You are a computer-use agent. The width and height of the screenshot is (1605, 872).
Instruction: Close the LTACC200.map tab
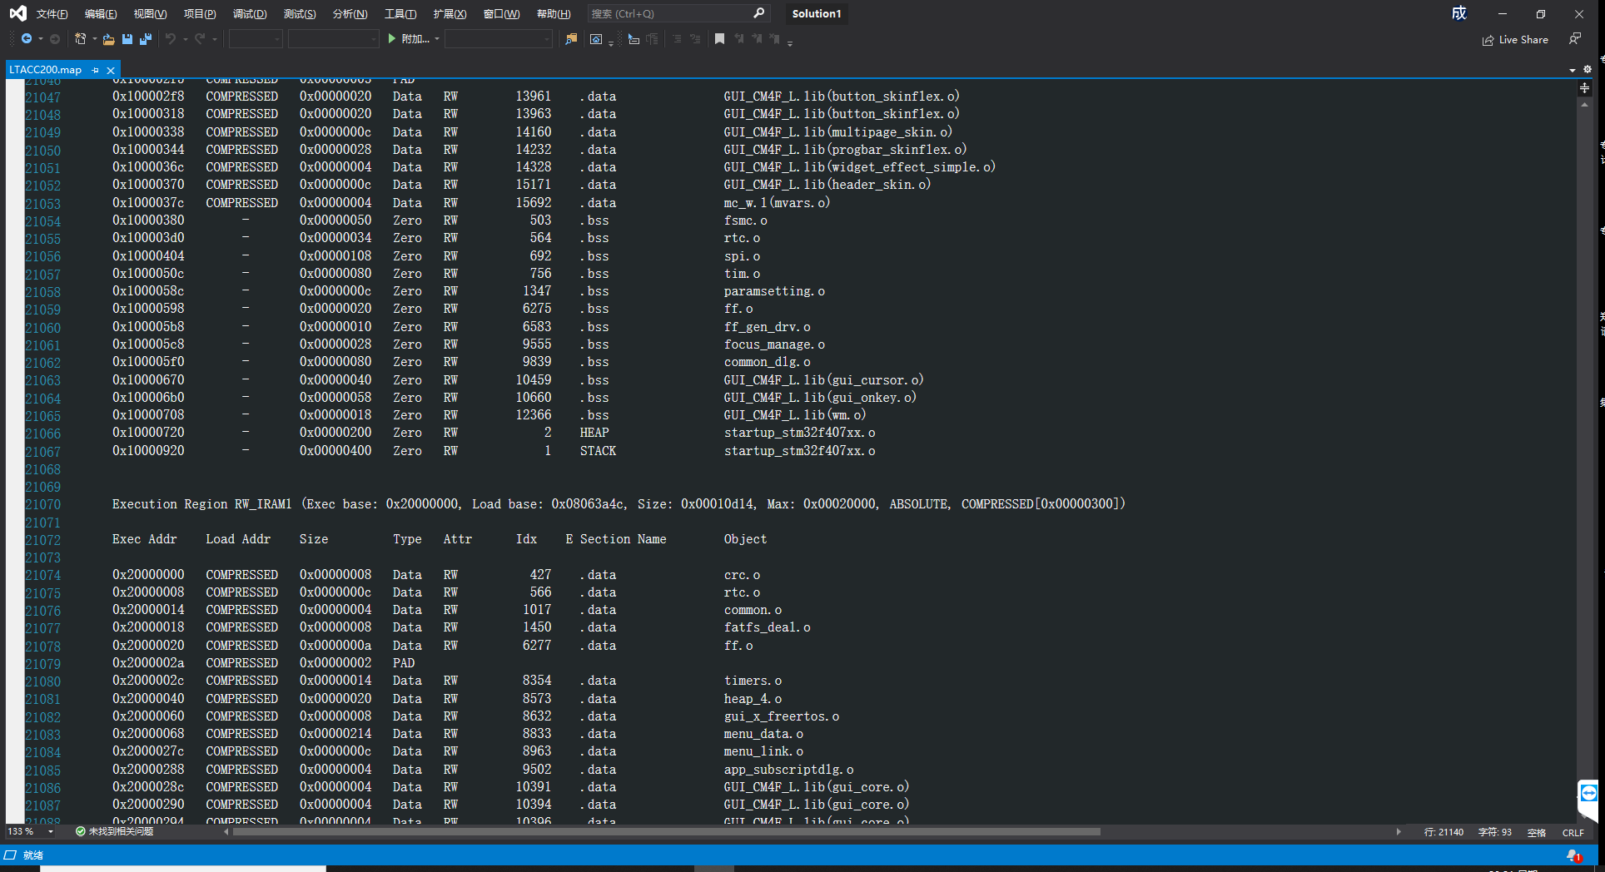111,70
